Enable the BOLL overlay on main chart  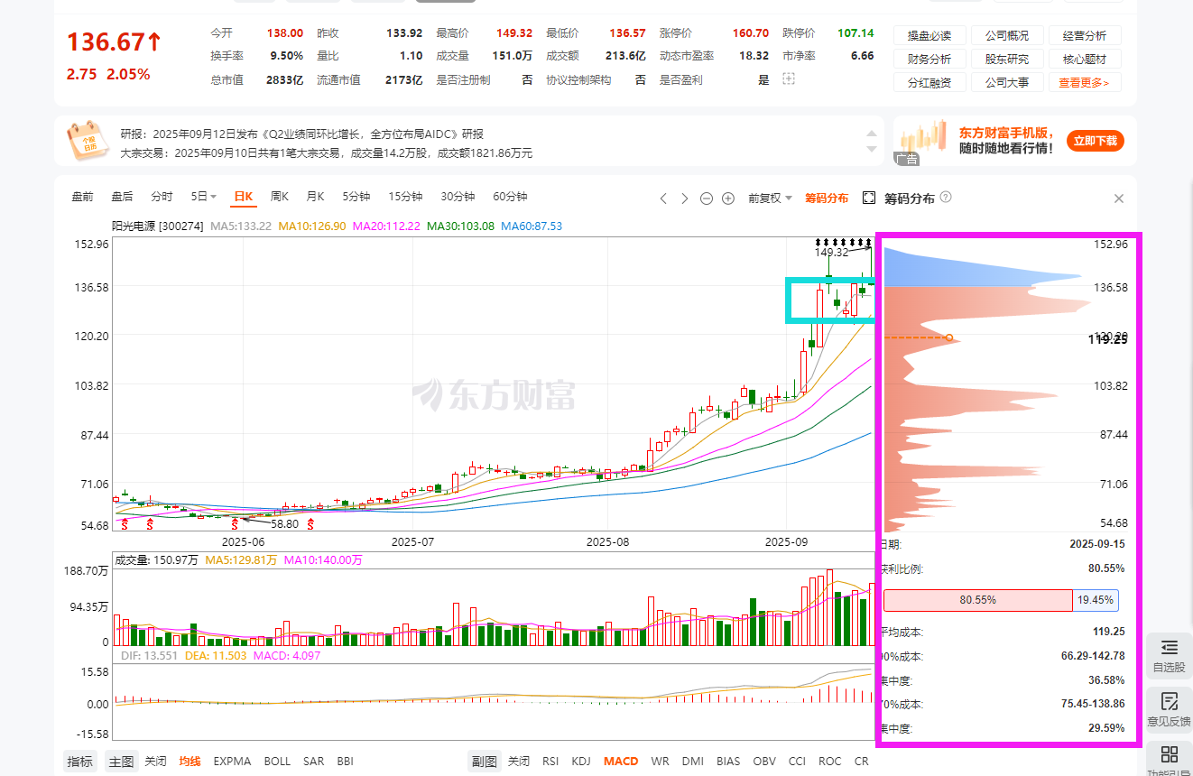click(x=278, y=762)
